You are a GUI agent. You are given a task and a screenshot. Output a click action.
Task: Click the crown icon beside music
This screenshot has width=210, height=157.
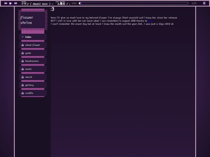point(23,69)
